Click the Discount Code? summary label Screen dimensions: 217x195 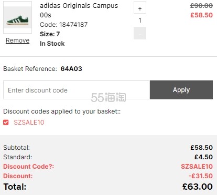(x=29, y=167)
